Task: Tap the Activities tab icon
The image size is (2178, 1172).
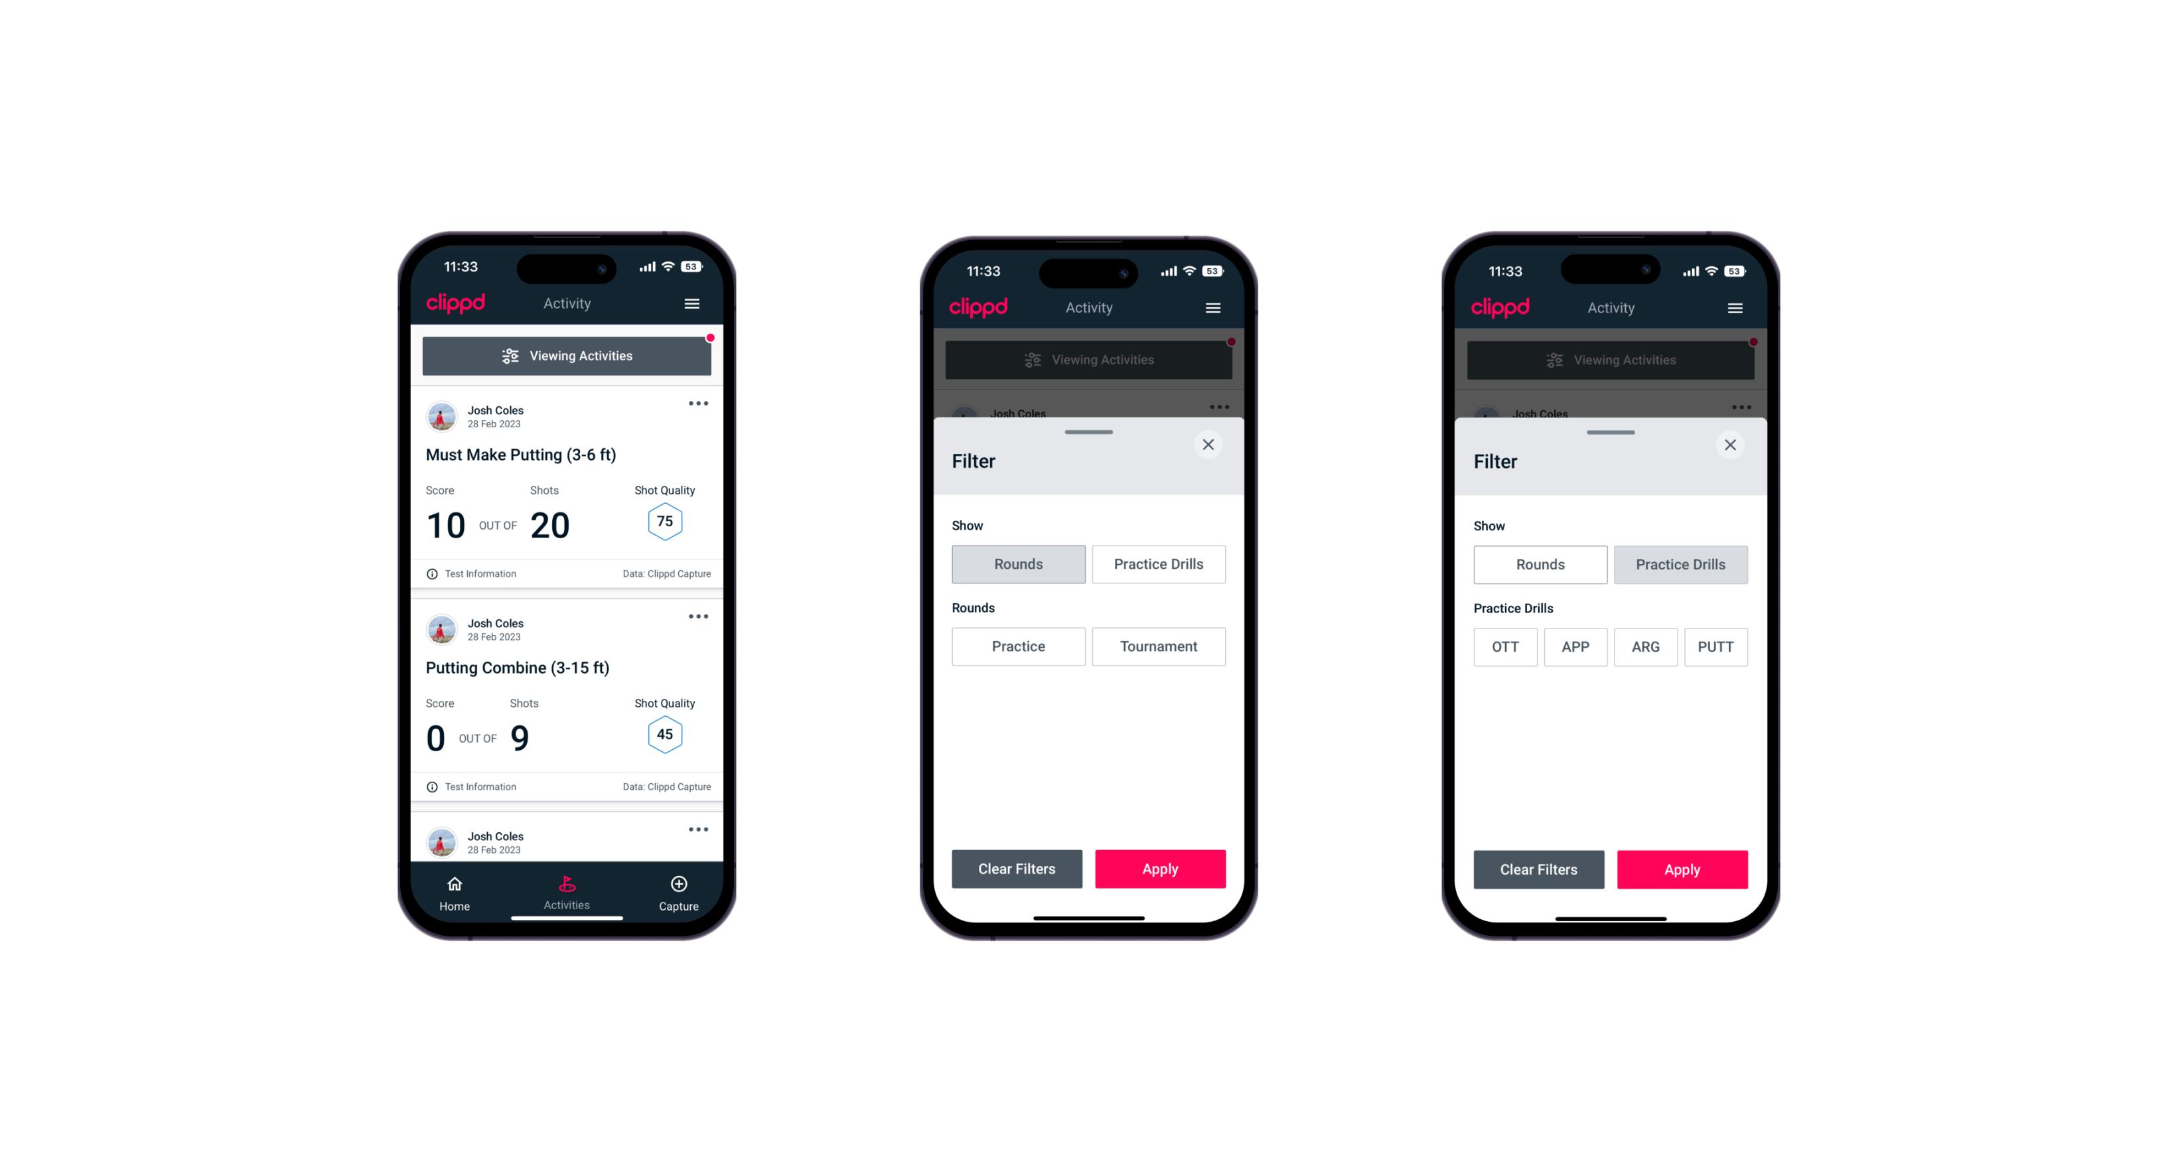Action: [567, 885]
